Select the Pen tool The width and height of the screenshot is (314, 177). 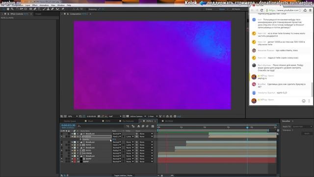pyautogui.click(x=35, y=9)
